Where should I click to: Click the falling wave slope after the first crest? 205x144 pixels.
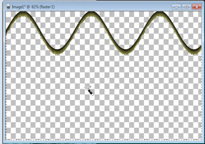40,33
